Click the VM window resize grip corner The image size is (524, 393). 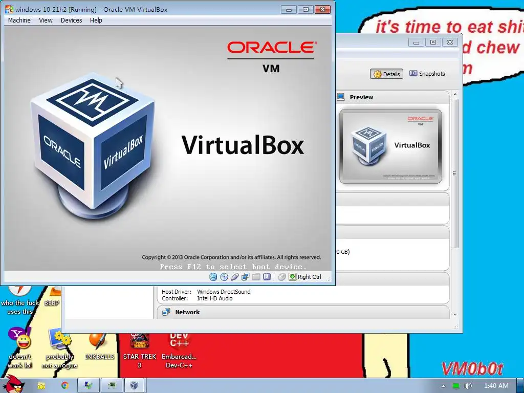tap(329, 279)
